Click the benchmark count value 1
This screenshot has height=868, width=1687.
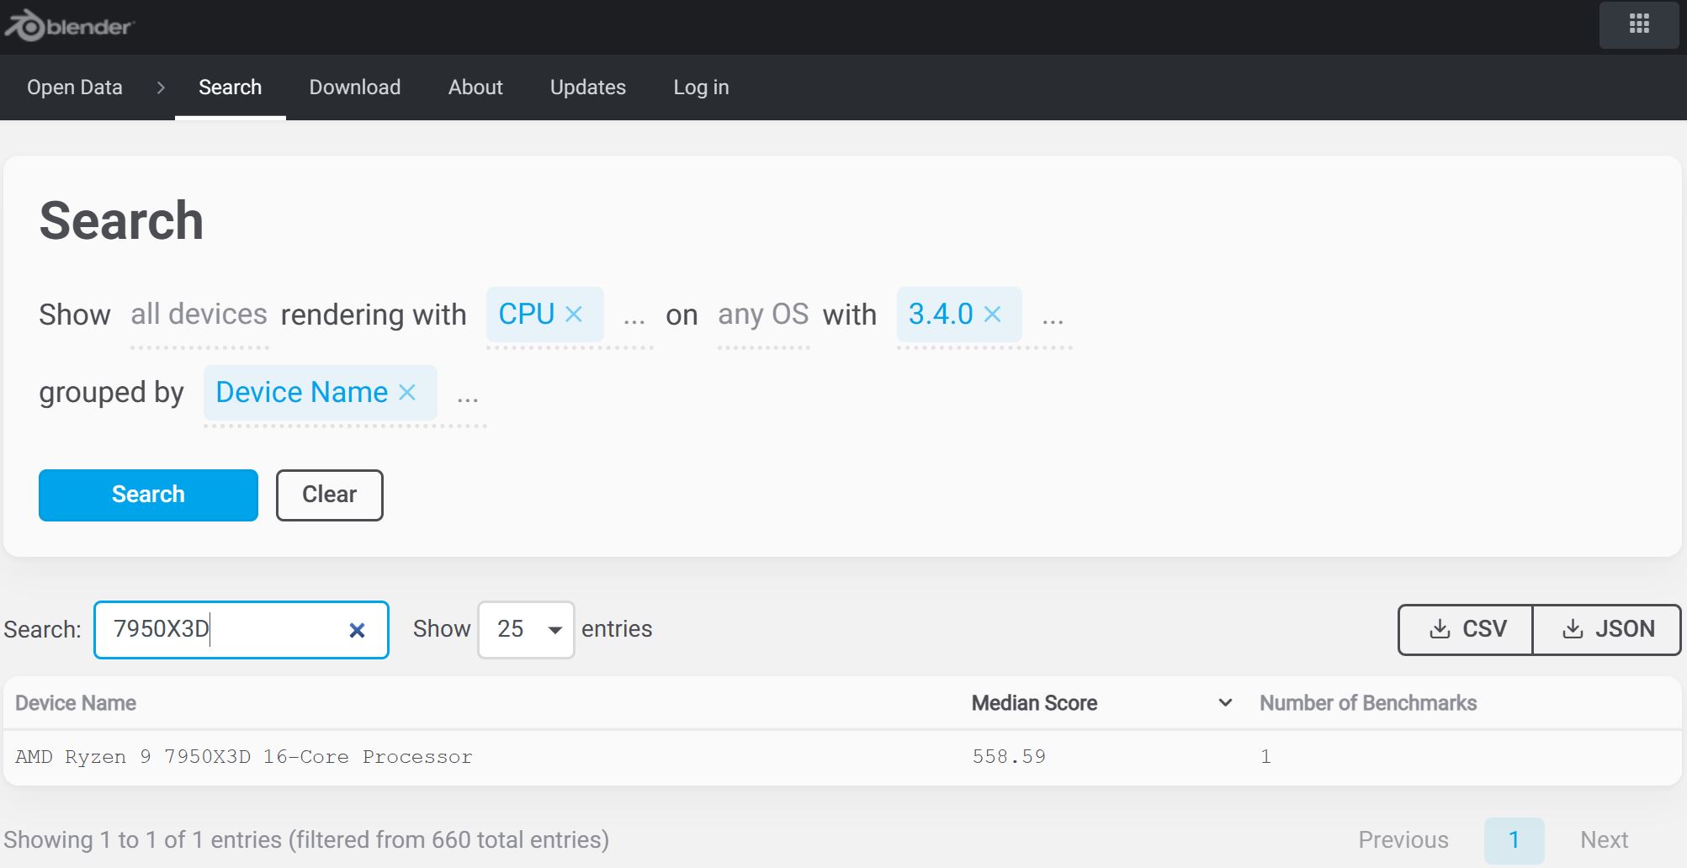coord(1265,757)
